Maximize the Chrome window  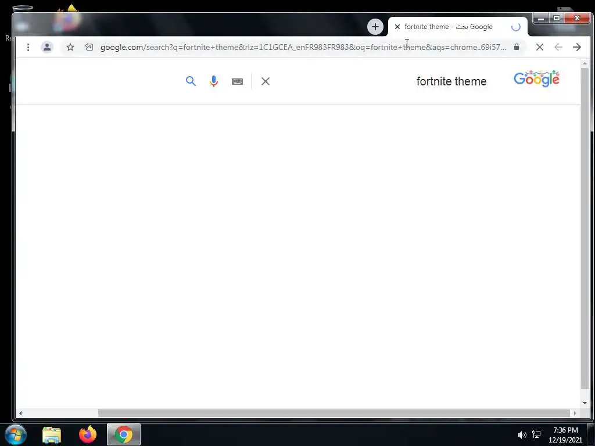click(556, 18)
